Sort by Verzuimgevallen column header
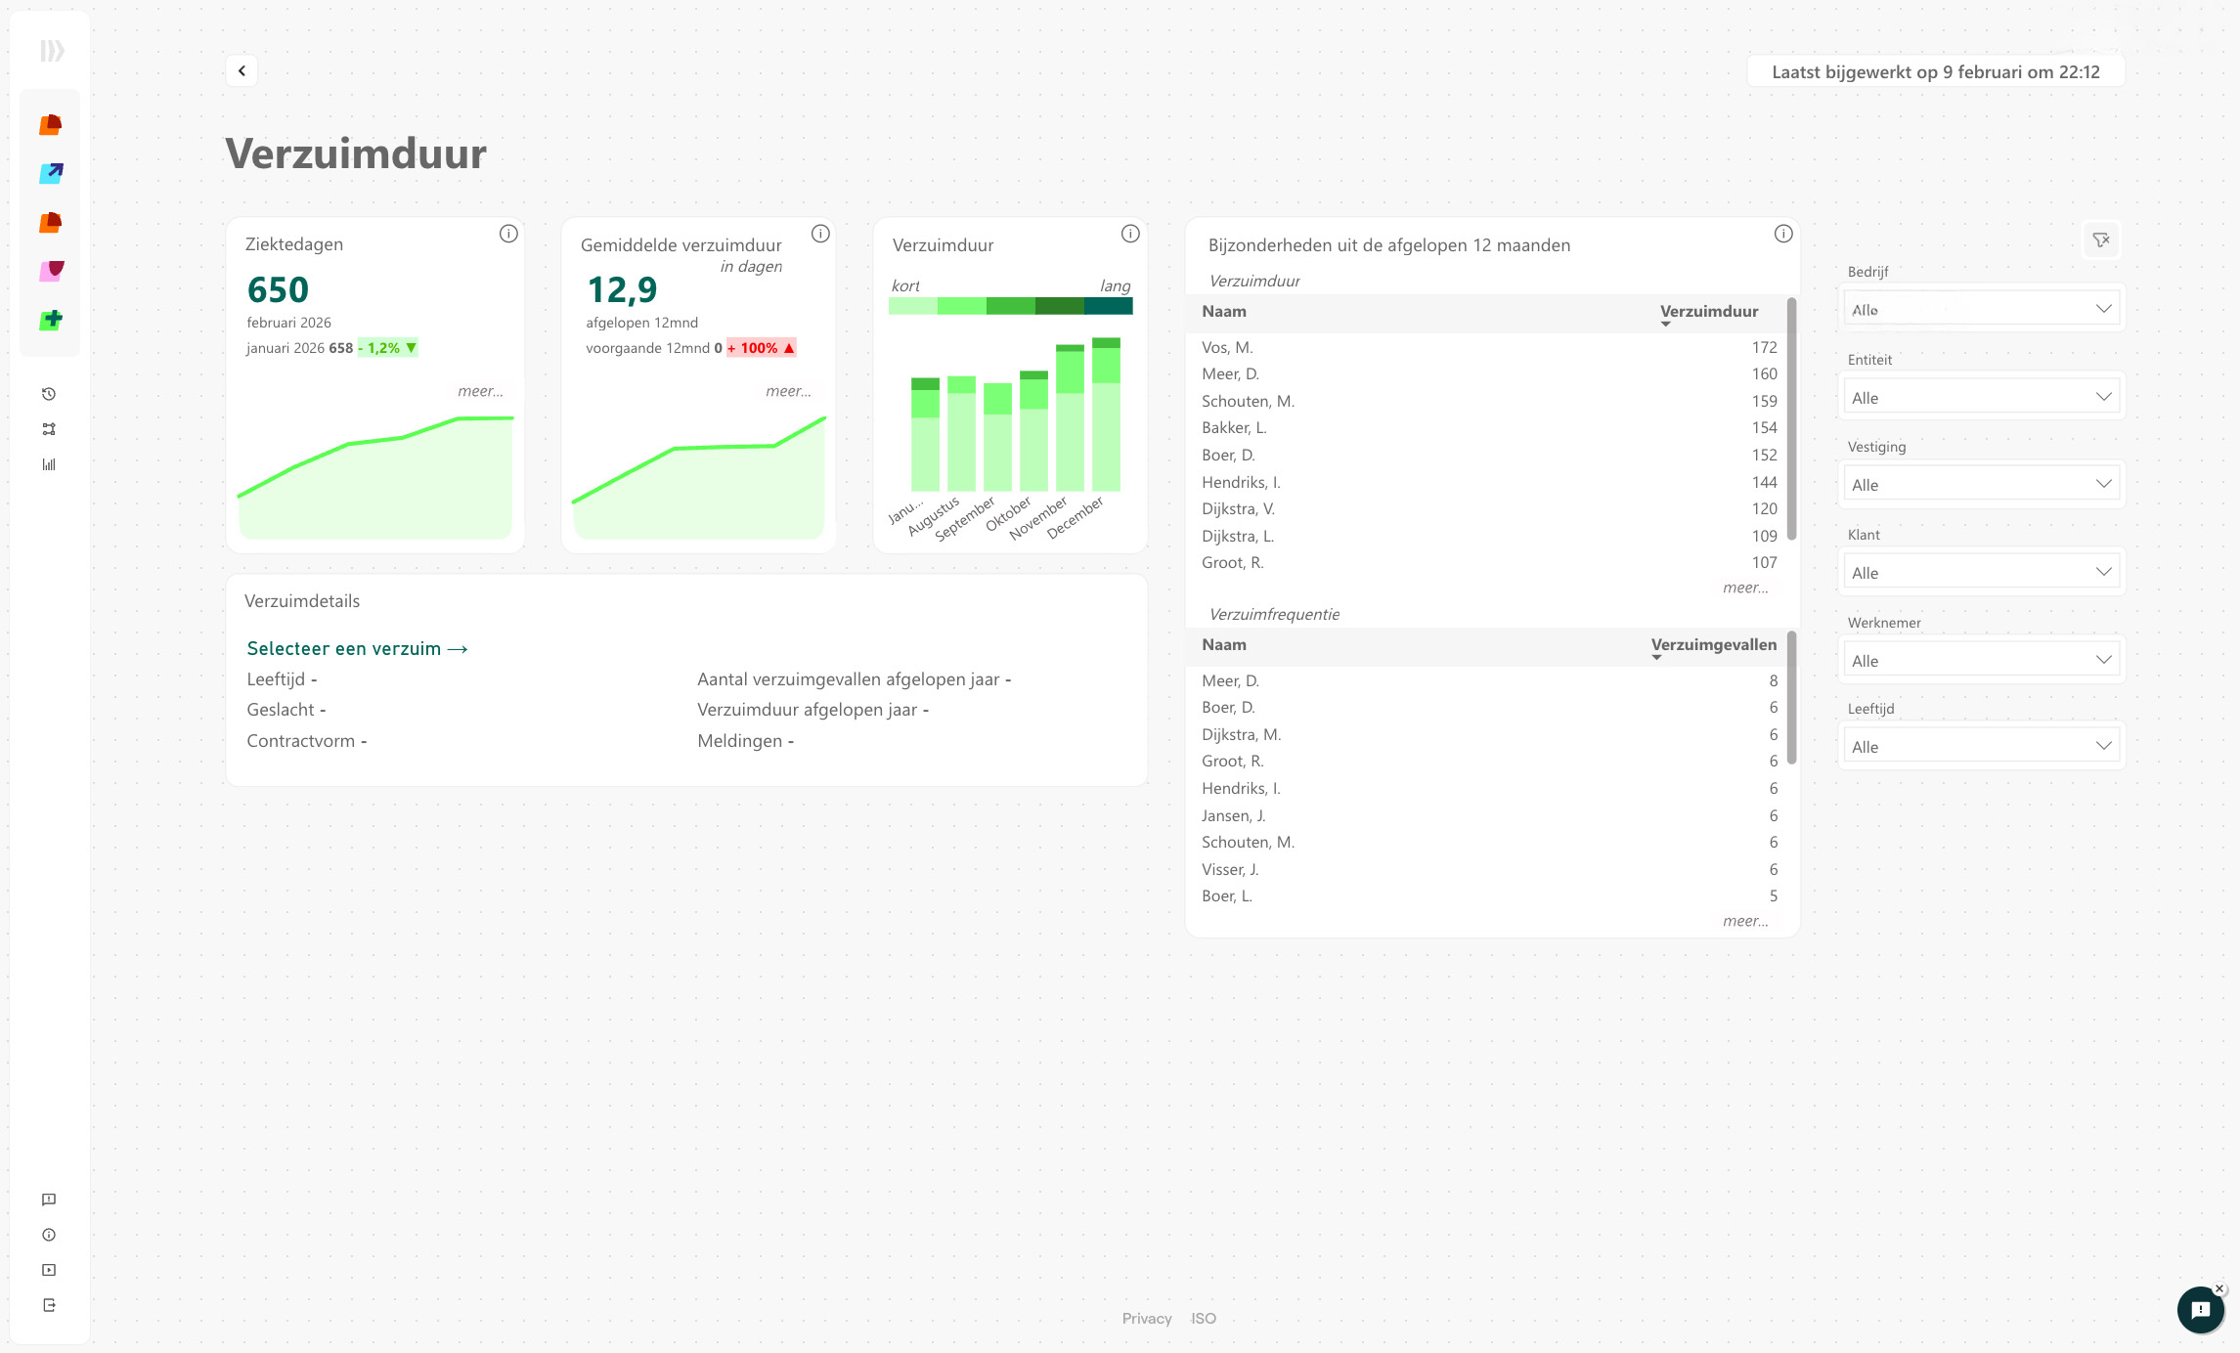2240x1353 pixels. pos(1713,644)
